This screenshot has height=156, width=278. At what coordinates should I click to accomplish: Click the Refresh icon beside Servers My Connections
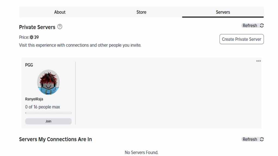261,139
